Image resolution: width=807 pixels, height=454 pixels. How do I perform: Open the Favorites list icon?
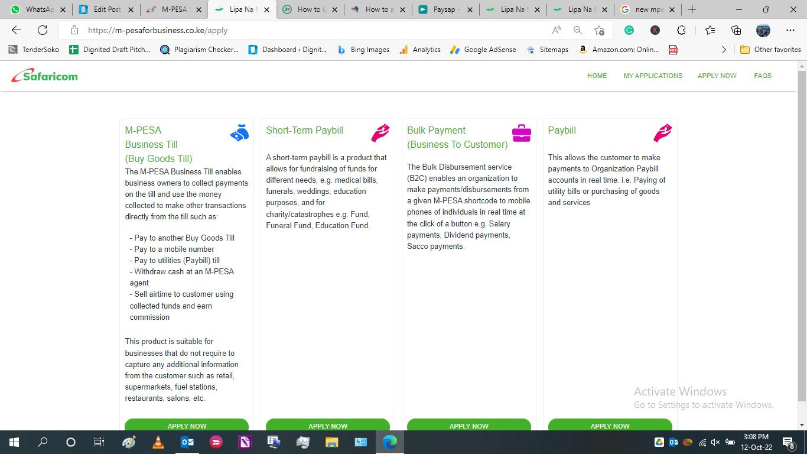[710, 30]
